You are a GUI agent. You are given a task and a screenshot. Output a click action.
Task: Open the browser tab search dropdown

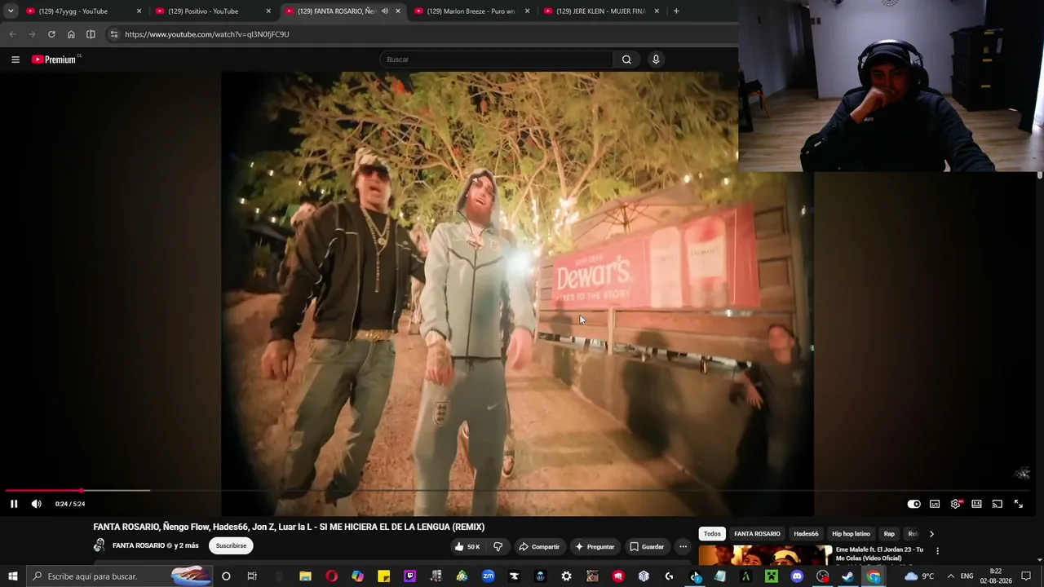pos(11,11)
